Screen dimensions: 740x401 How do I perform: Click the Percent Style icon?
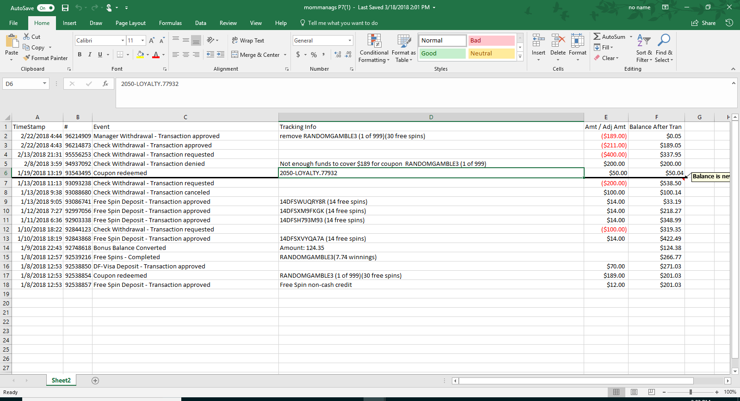(314, 55)
